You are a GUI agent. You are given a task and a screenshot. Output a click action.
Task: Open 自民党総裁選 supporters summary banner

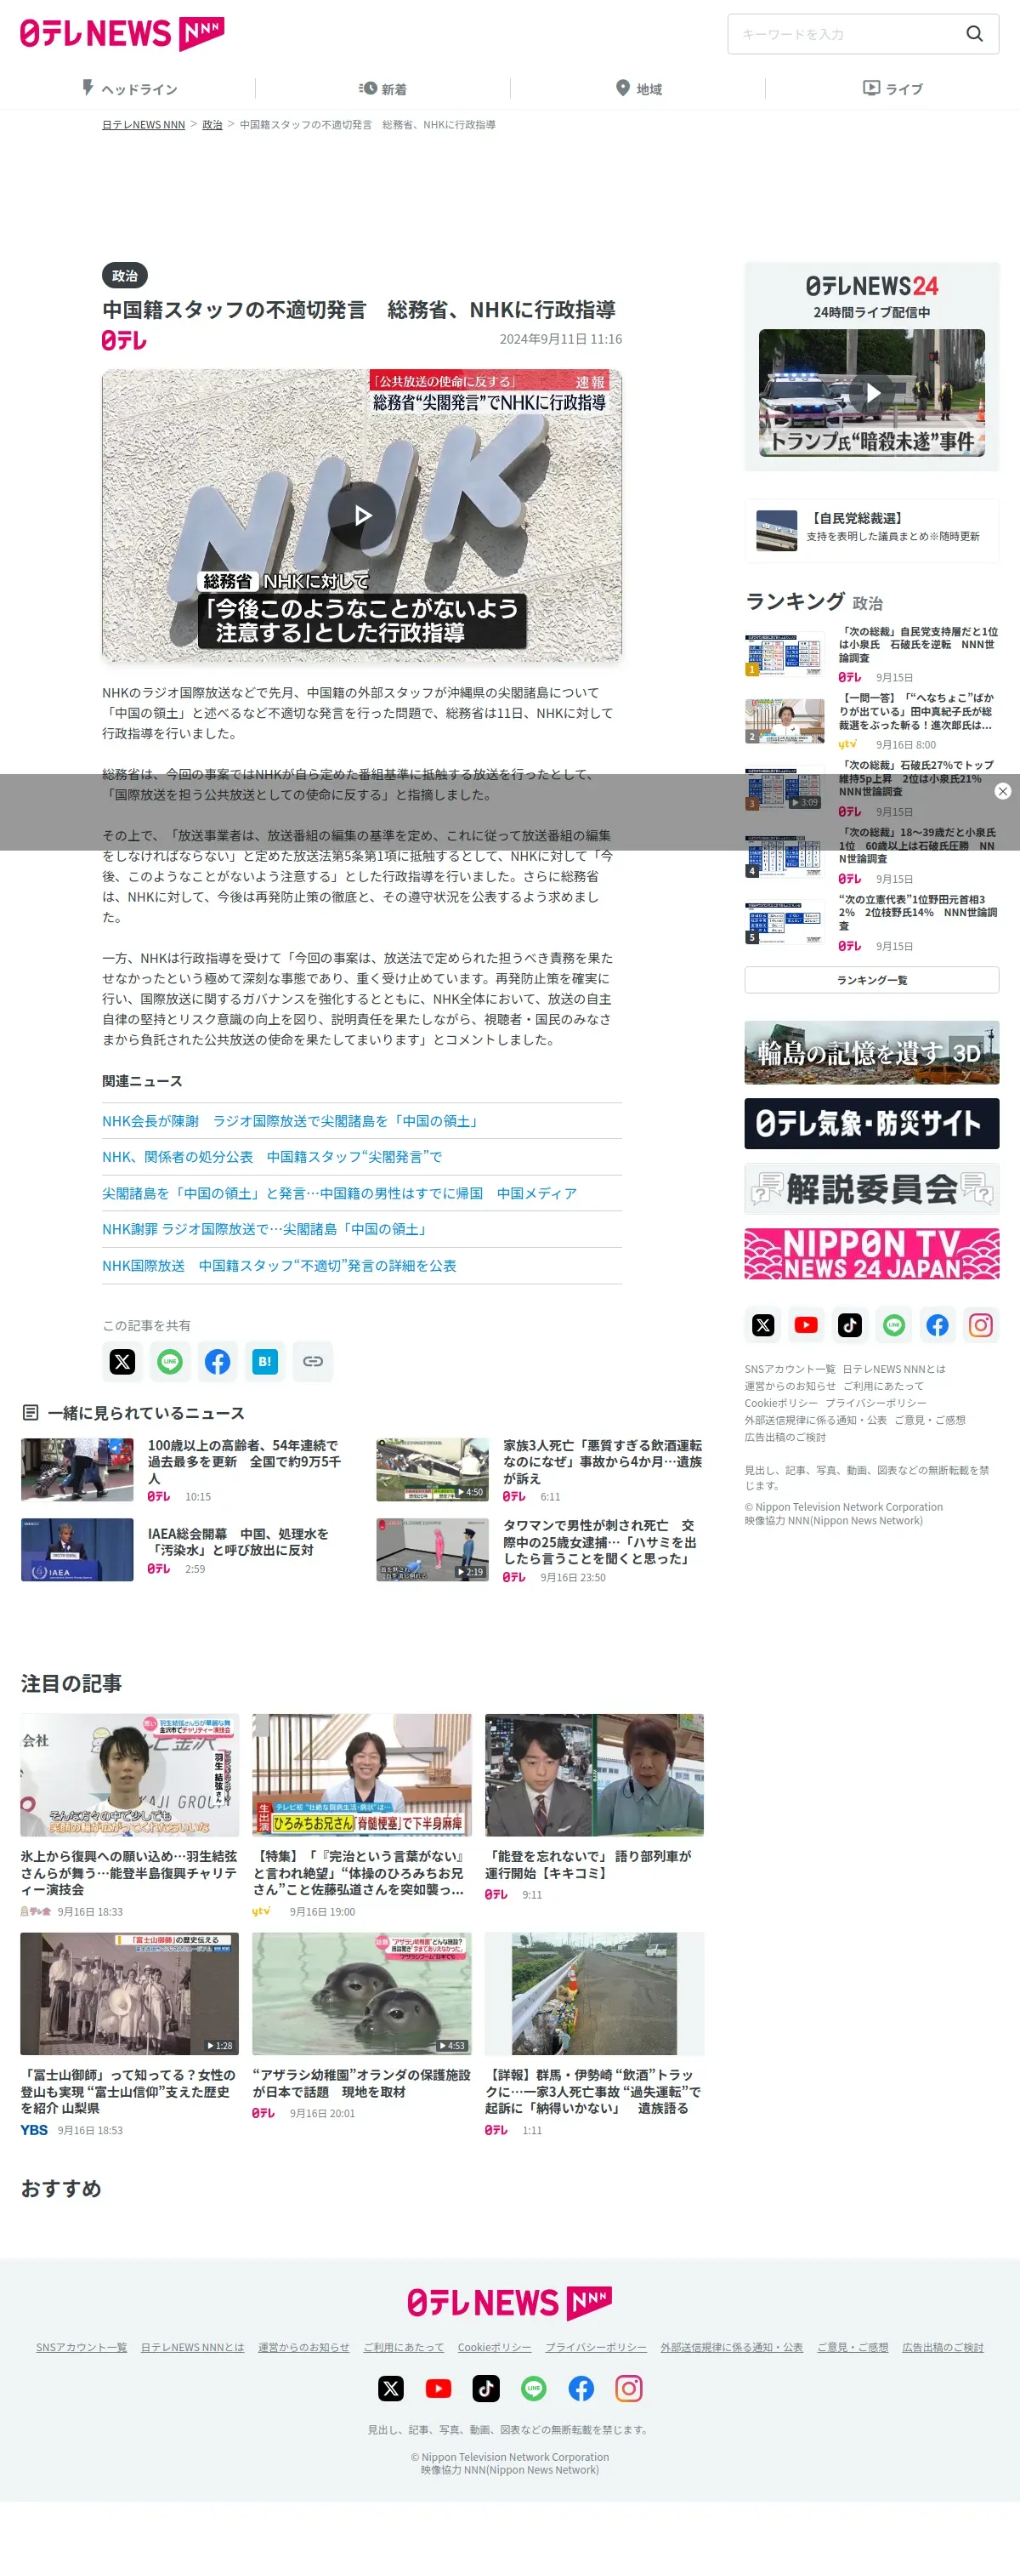tap(871, 530)
